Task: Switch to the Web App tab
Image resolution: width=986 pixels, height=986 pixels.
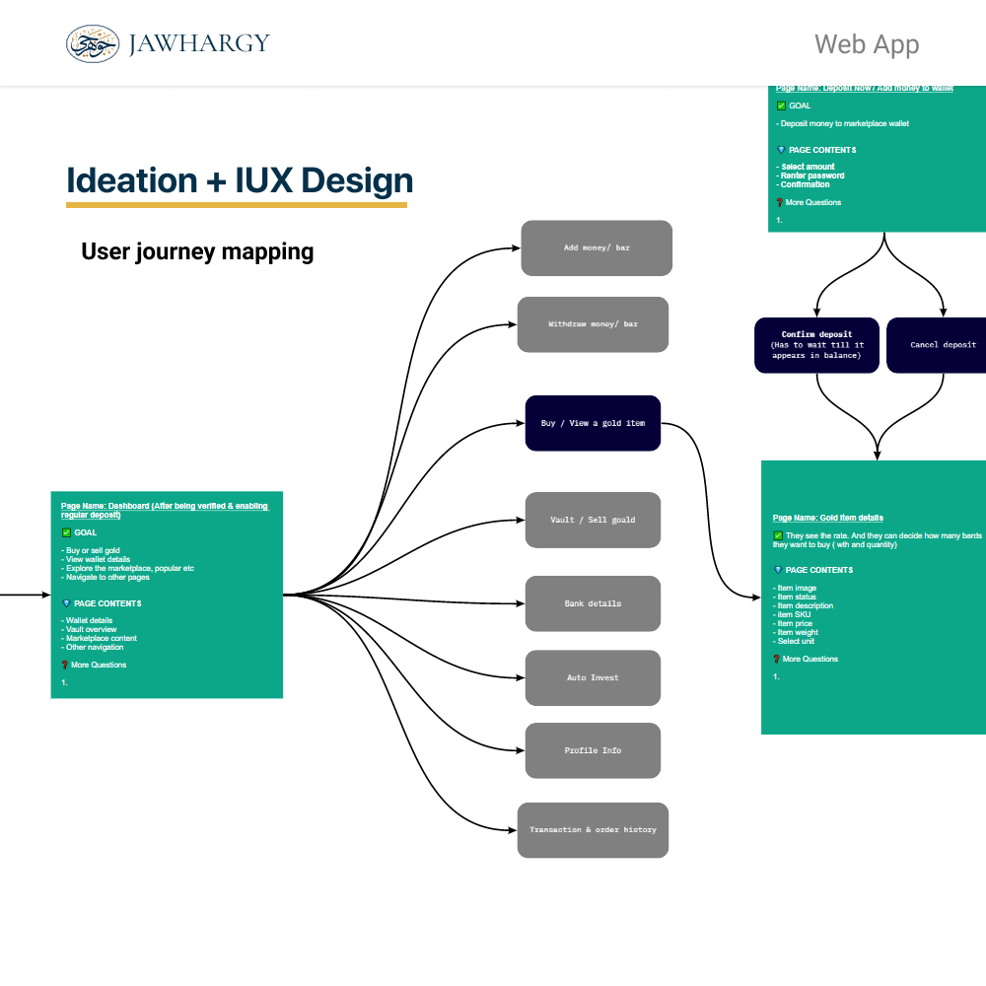Action: [867, 44]
